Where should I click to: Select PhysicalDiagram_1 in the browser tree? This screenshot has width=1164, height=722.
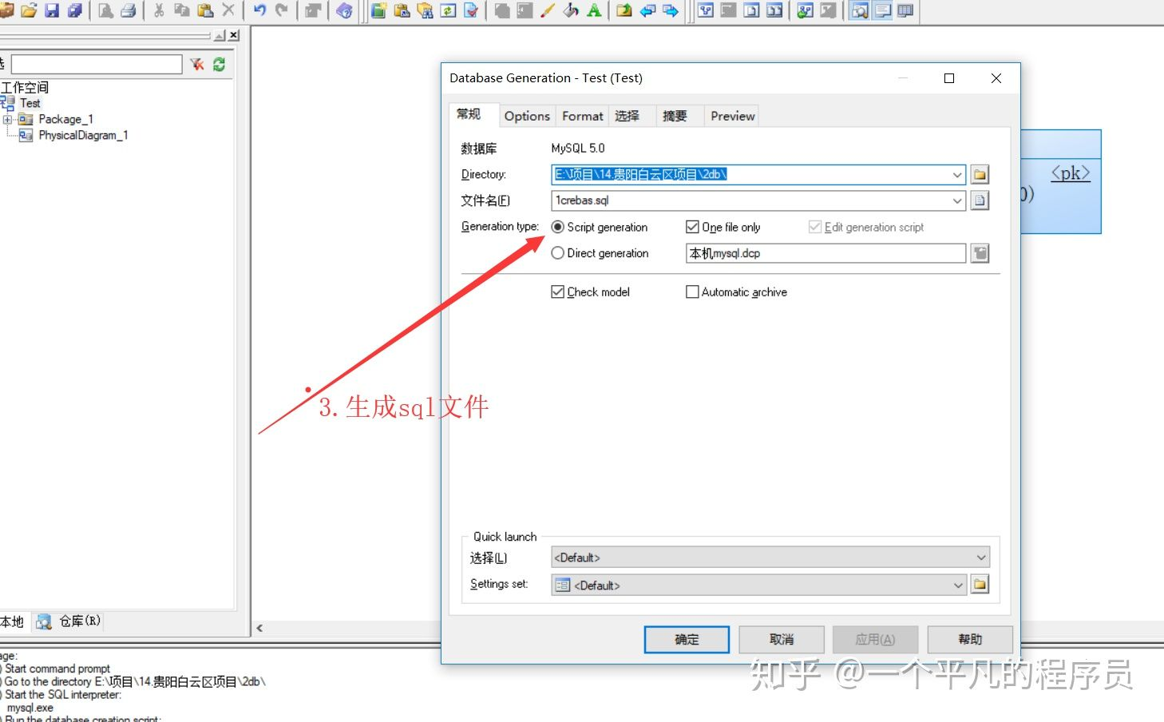click(83, 136)
